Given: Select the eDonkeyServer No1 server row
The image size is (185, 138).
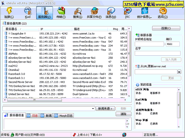Looking at the screenshot, I should coord(66,58).
